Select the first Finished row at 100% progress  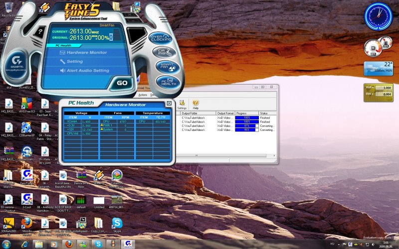click(226, 118)
